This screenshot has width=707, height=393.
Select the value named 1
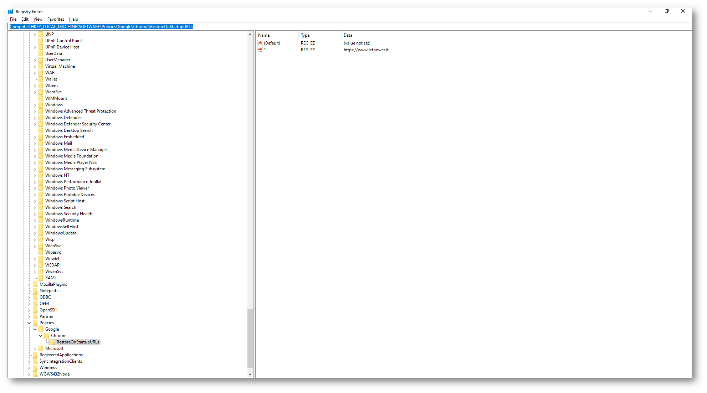(x=265, y=50)
